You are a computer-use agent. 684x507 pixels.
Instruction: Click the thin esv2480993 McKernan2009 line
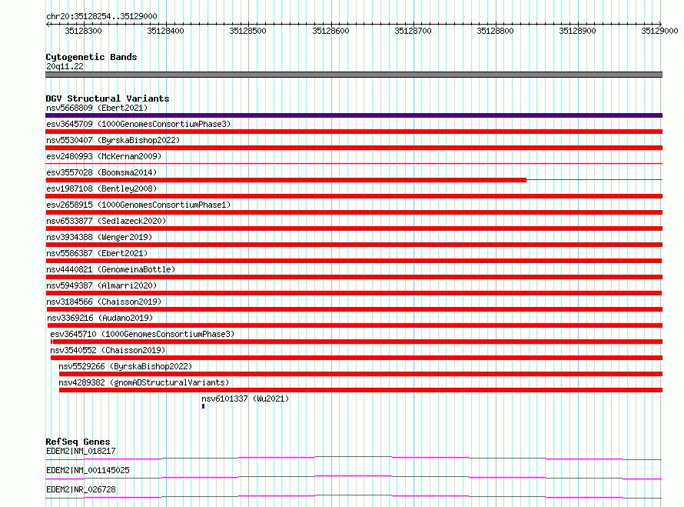(x=354, y=163)
